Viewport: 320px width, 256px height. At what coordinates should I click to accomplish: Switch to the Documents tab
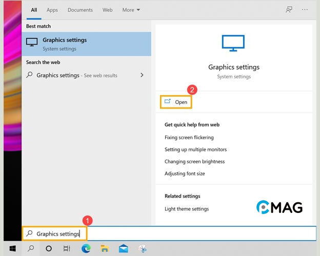pyautogui.click(x=80, y=10)
